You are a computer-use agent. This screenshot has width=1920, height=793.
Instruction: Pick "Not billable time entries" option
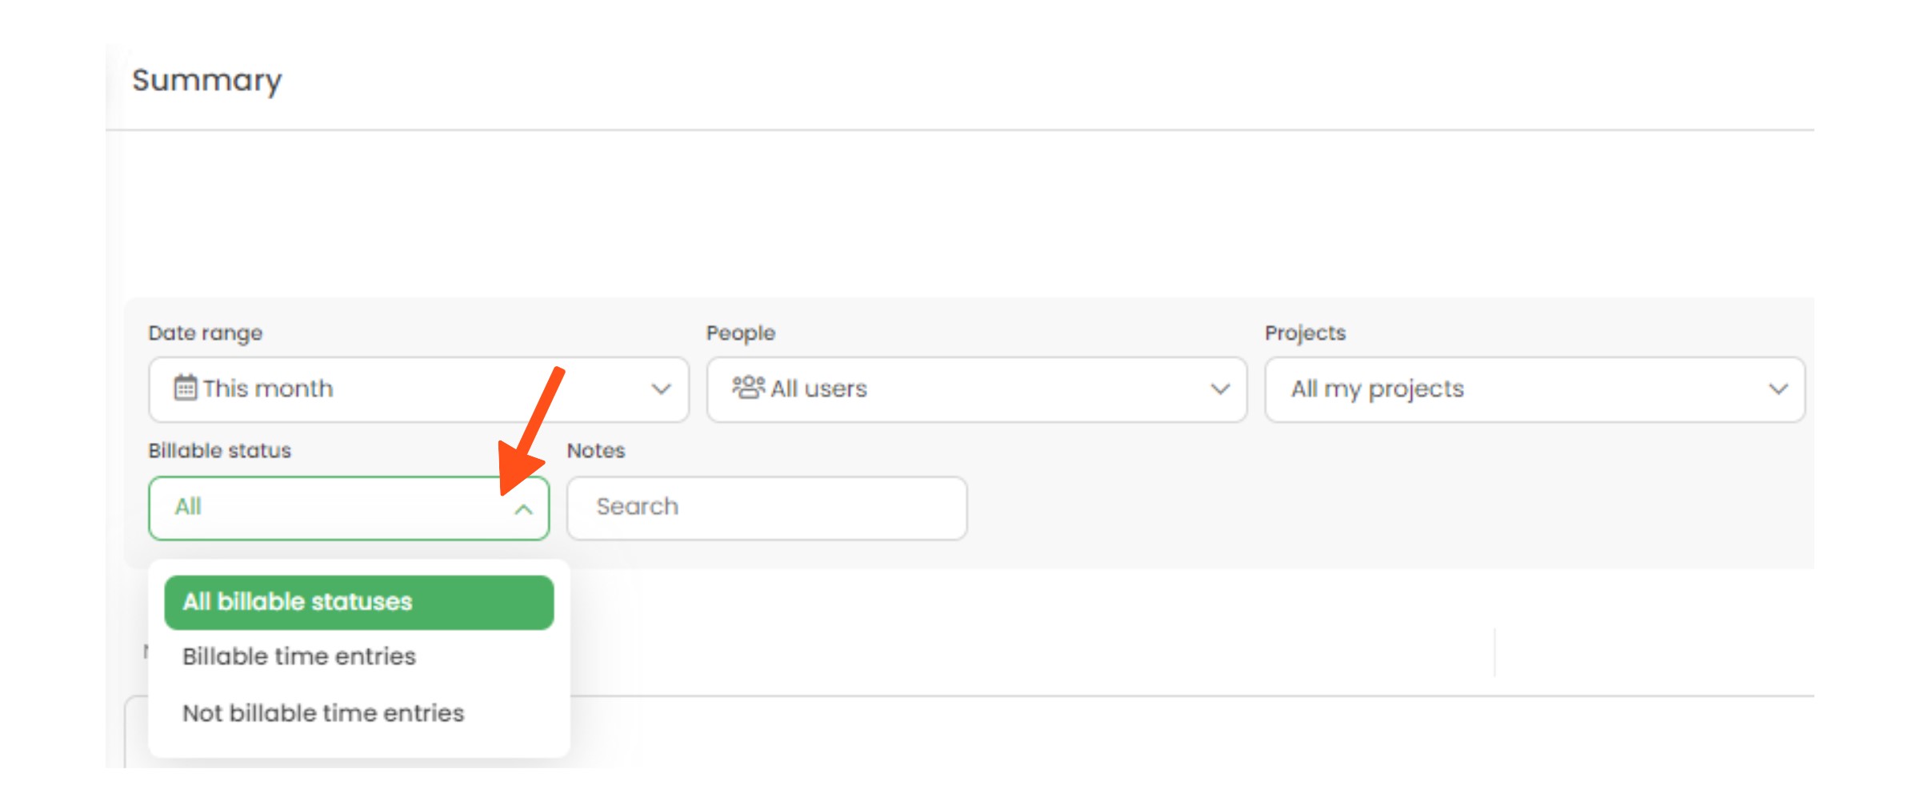tap(323, 713)
